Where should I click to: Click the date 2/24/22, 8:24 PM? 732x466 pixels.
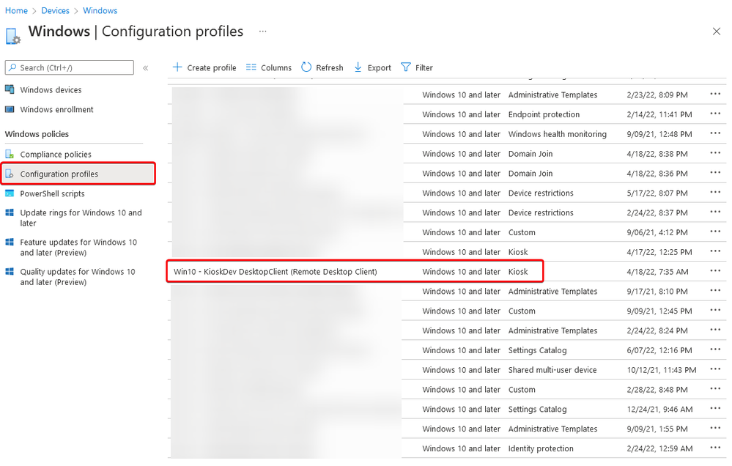(x=657, y=330)
